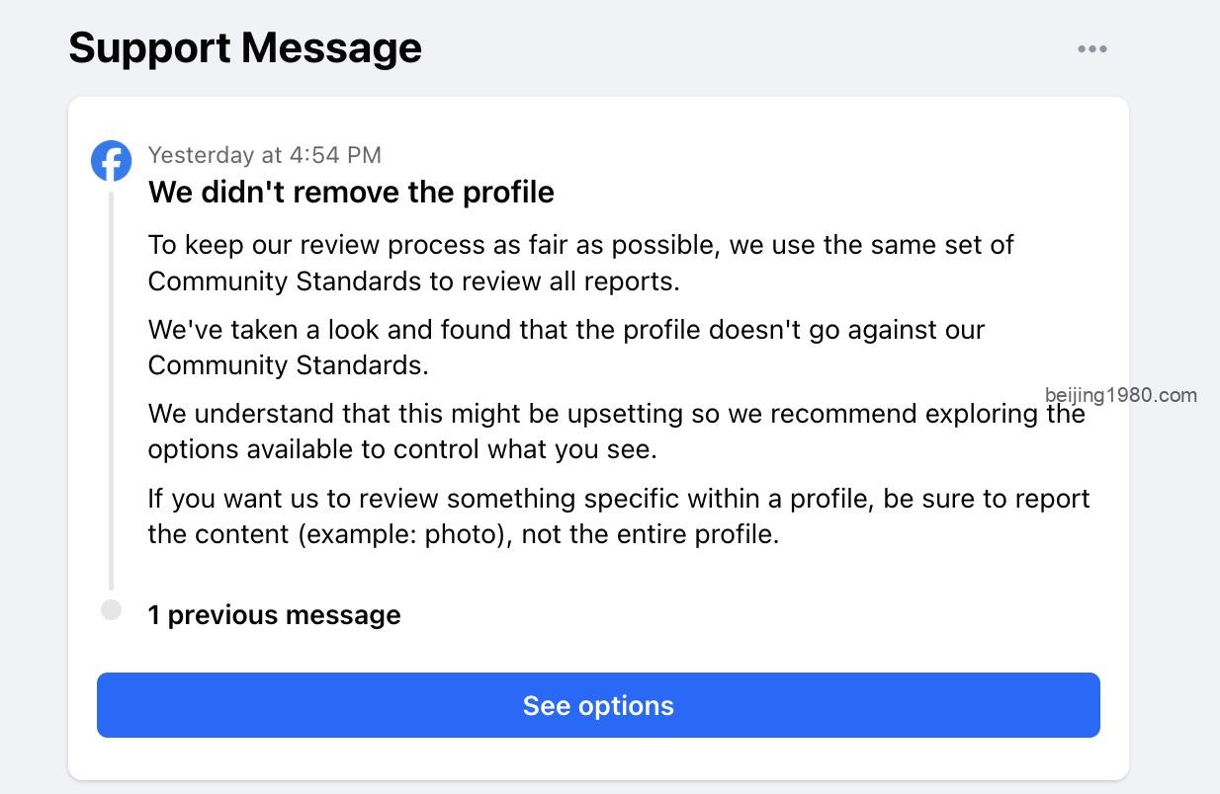Click the gray dot beside previous message
This screenshot has height=794, width=1220.
(x=112, y=610)
